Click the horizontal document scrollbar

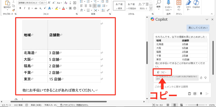(x=59, y=102)
